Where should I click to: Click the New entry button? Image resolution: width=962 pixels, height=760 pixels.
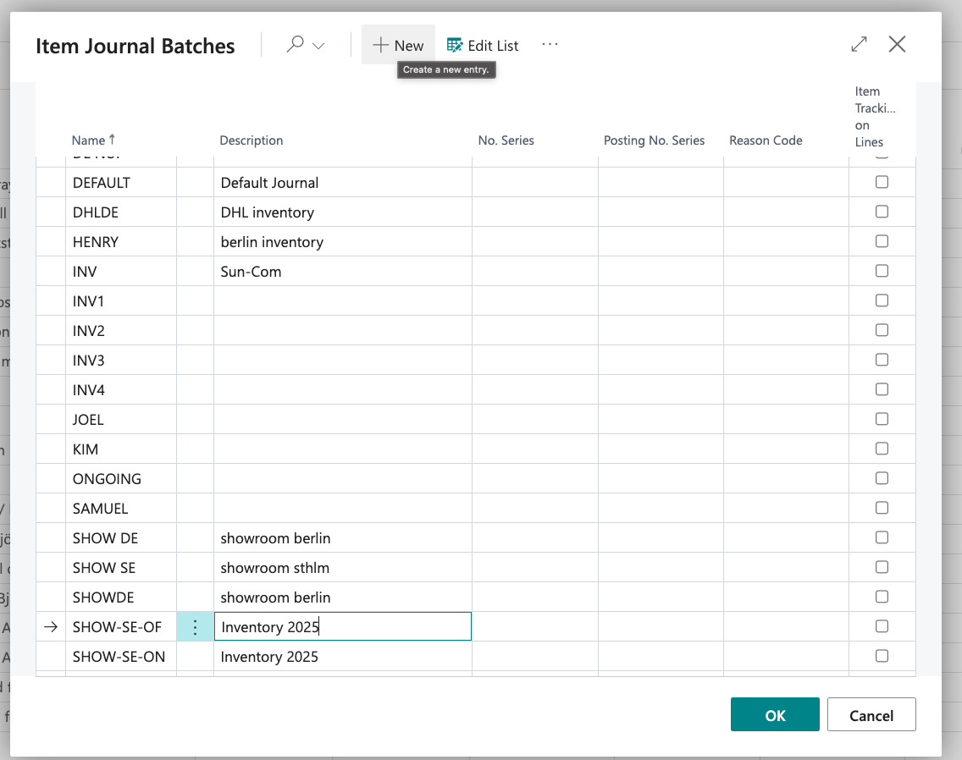pos(398,46)
